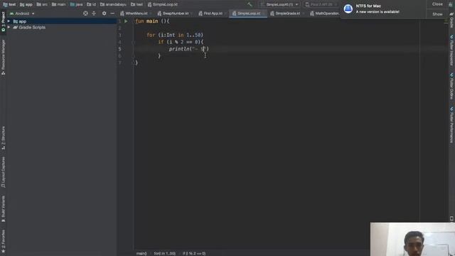Screen dimensions: 455x256
Task: Click the SimpleLoop.kt breadcrumb in navigation bar
Action: pos(163,5)
